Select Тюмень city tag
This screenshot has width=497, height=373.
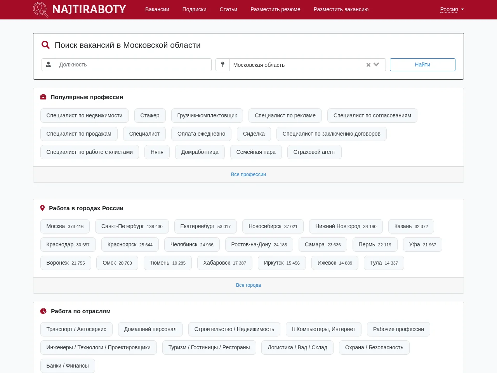168,263
